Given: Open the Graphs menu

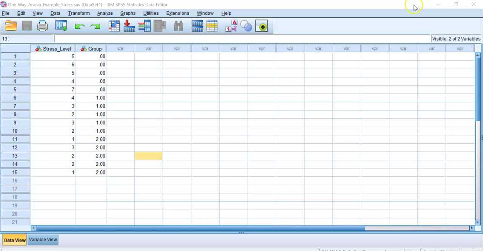Looking at the screenshot, I should click(x=128, y=13).
